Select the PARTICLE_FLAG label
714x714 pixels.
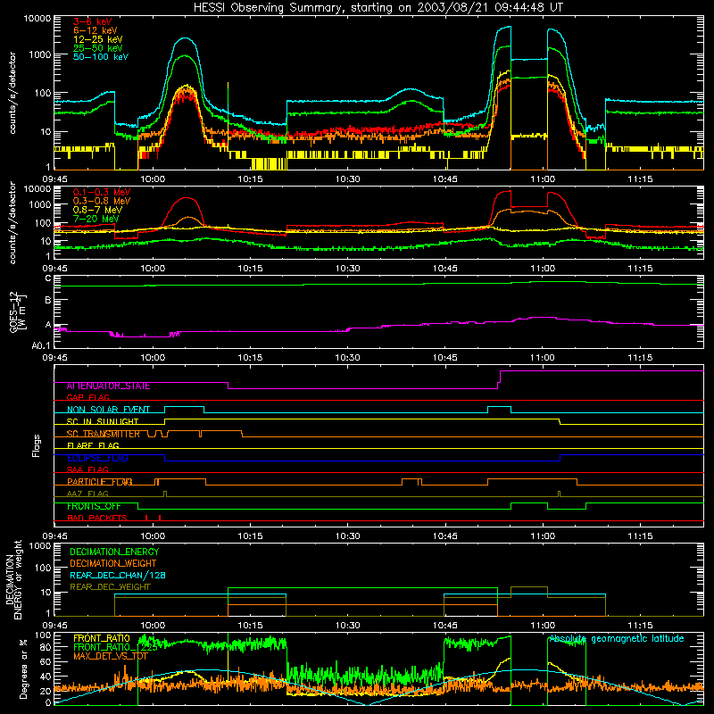coord(100,482)
